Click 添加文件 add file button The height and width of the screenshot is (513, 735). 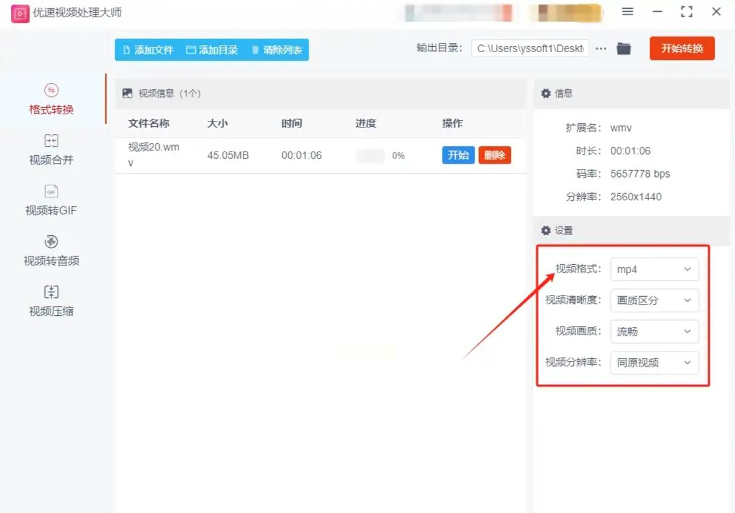pyautogui.click(x=148, y=50)
